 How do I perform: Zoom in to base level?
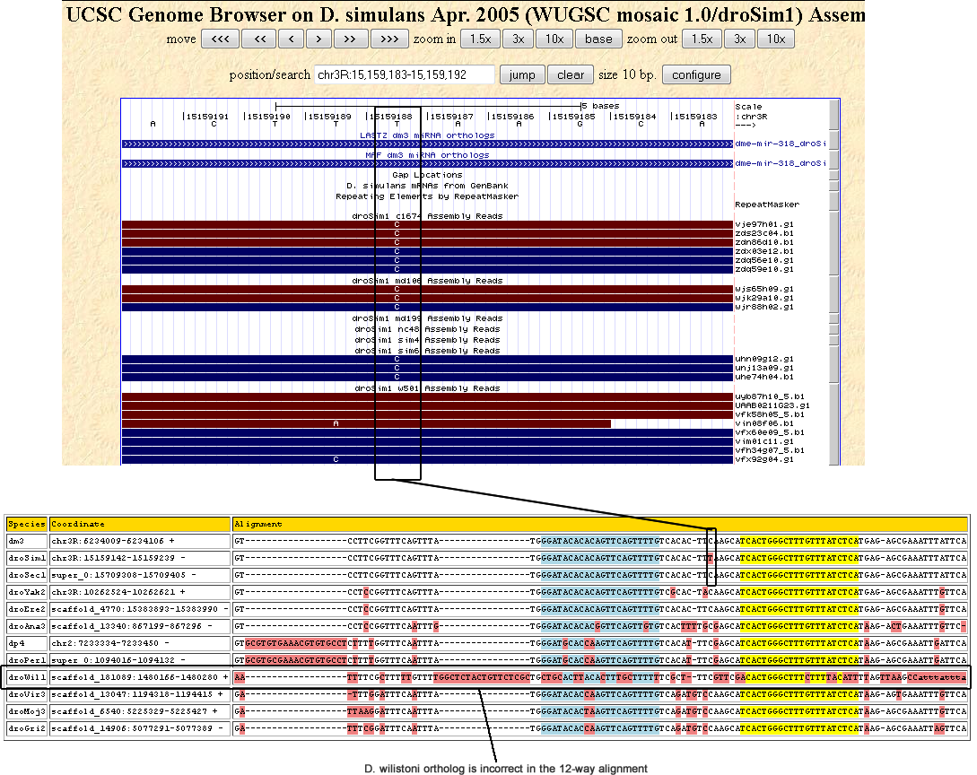pos(598,39)
